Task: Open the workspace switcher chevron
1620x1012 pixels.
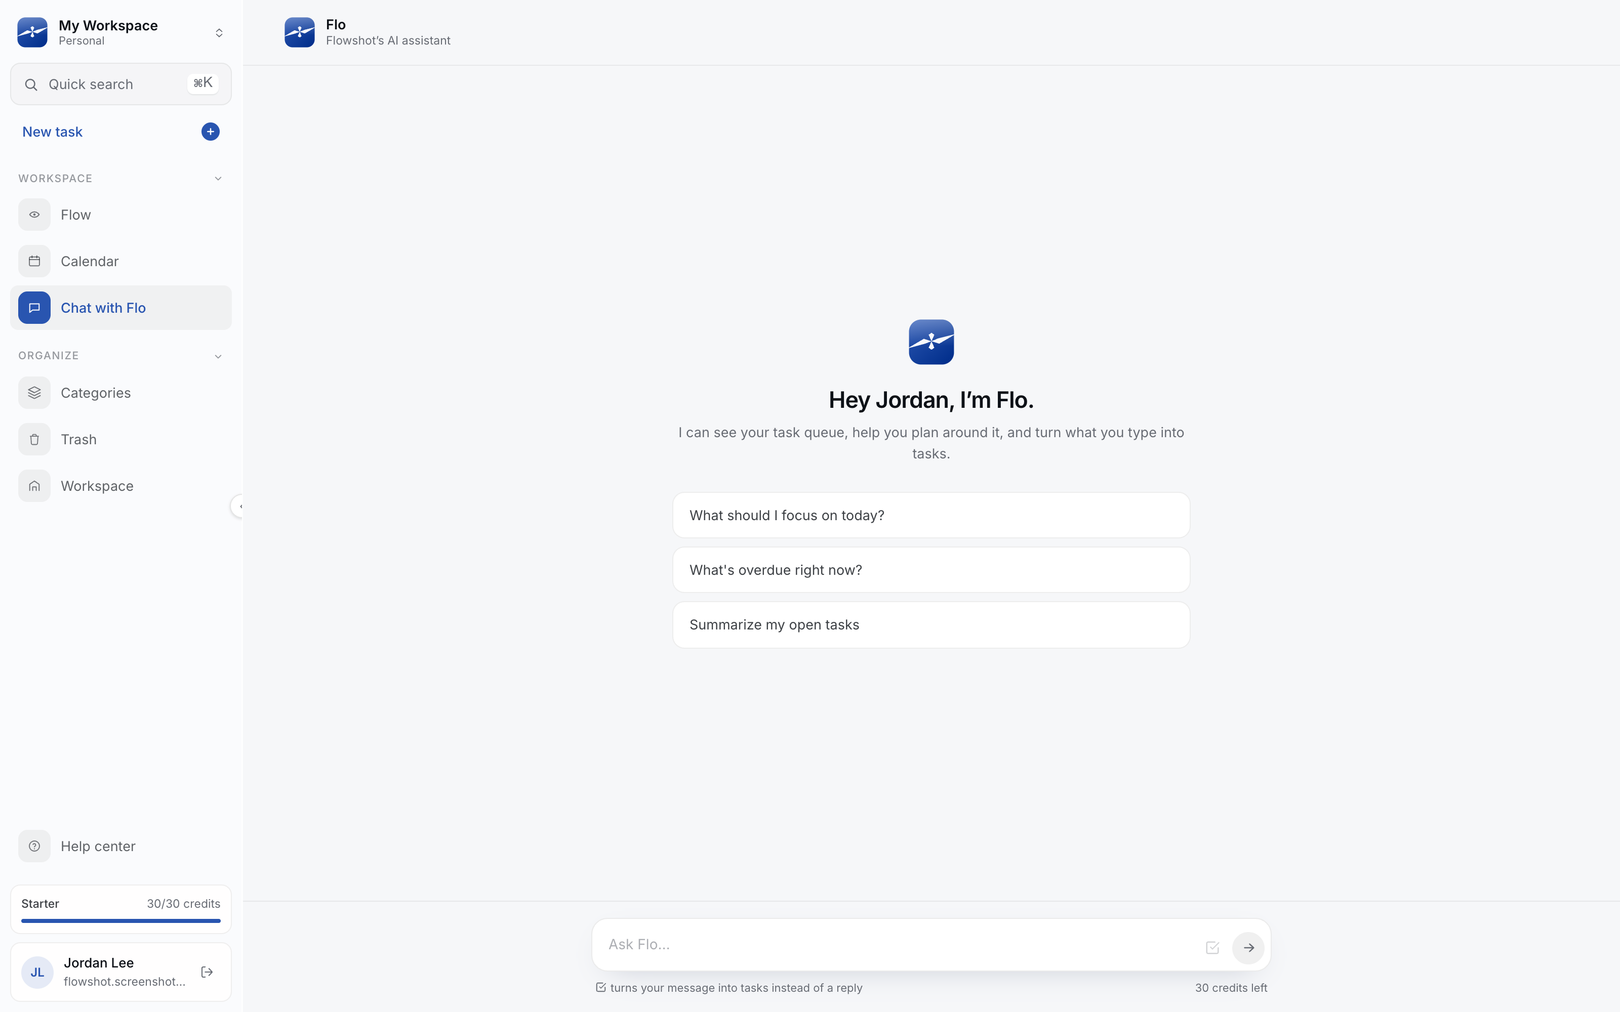Action: [219, 33]
